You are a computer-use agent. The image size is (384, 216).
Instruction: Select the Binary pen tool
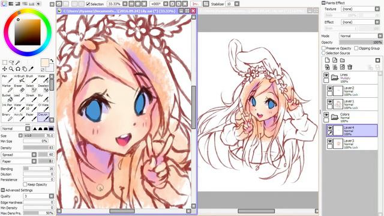7,117
